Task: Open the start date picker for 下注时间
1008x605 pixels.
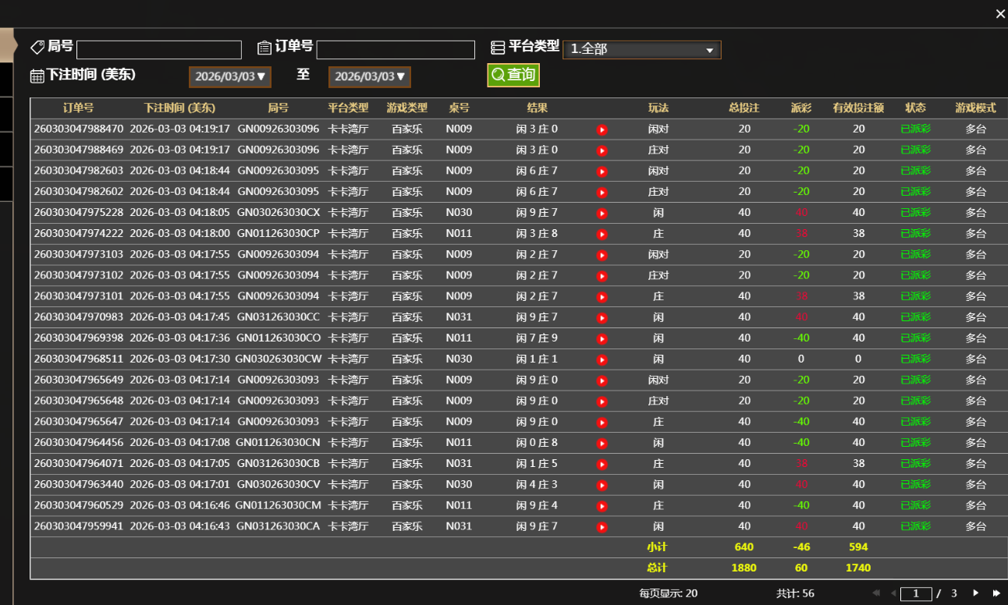Action: point(229,77)
